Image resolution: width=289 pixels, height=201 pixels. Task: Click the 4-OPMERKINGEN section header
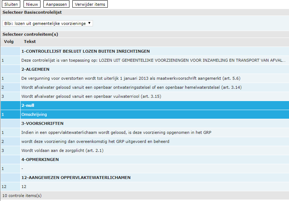point(40,160)
